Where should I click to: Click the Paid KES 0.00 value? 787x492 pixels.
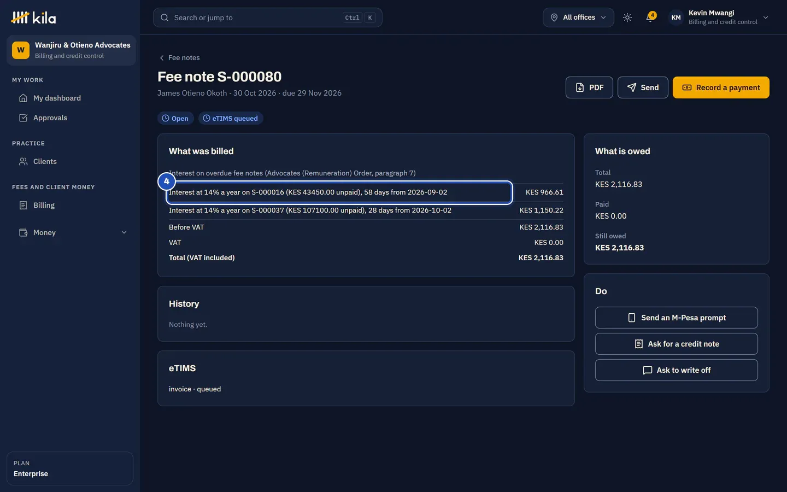click(x=611, y=216)
